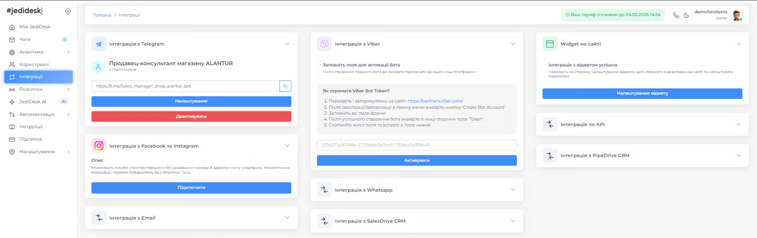Go to JediDesk AI menu item
Viewport: 757px width, 238px height.
33,102
